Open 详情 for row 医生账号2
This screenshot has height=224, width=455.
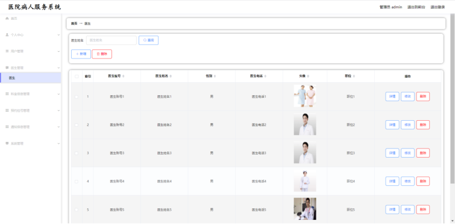point(392,125)
